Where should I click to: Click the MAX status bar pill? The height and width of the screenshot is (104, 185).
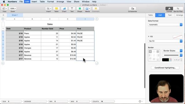(80, 101)
